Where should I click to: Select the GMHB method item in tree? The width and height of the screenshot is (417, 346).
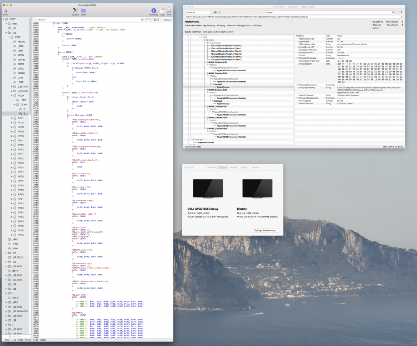click(19, 60)
